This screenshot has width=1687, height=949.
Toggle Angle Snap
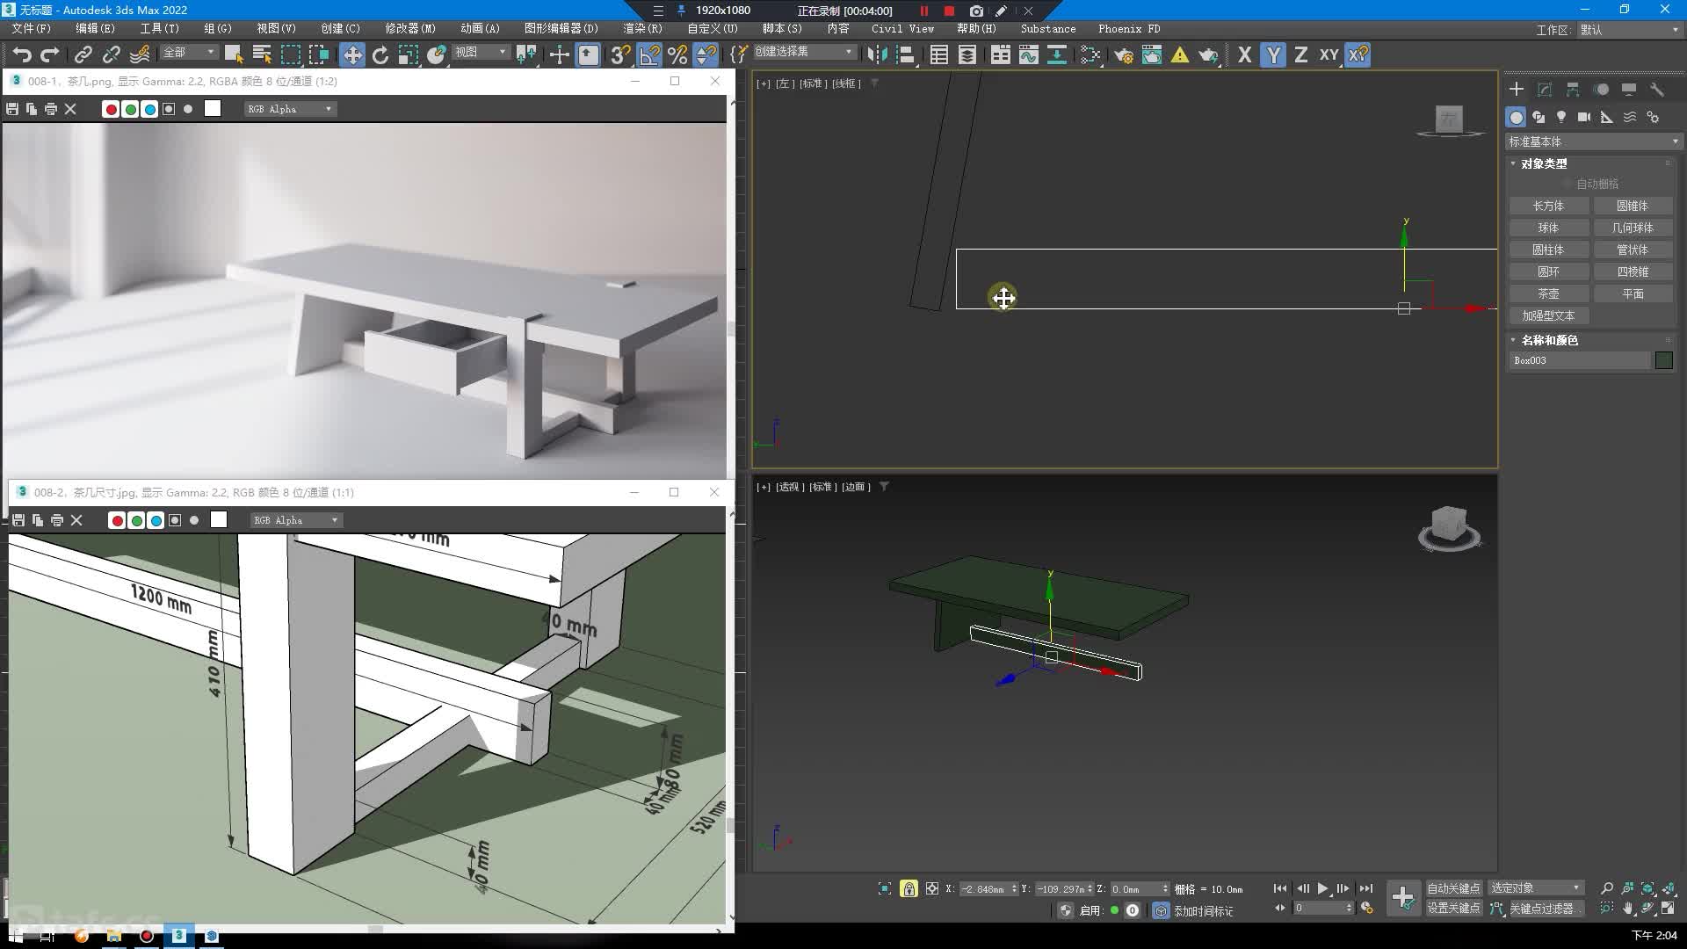[648, 54]
